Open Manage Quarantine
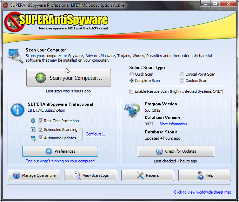Screen dimensions: 239x202 34,175
